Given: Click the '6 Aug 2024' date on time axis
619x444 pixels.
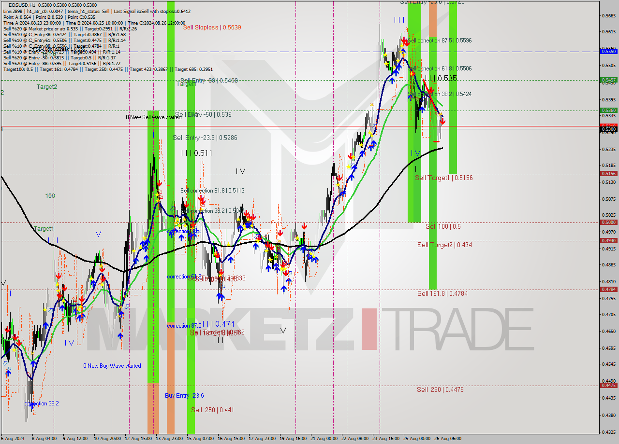Looking at the screenshot, I should tap(12, 439).
